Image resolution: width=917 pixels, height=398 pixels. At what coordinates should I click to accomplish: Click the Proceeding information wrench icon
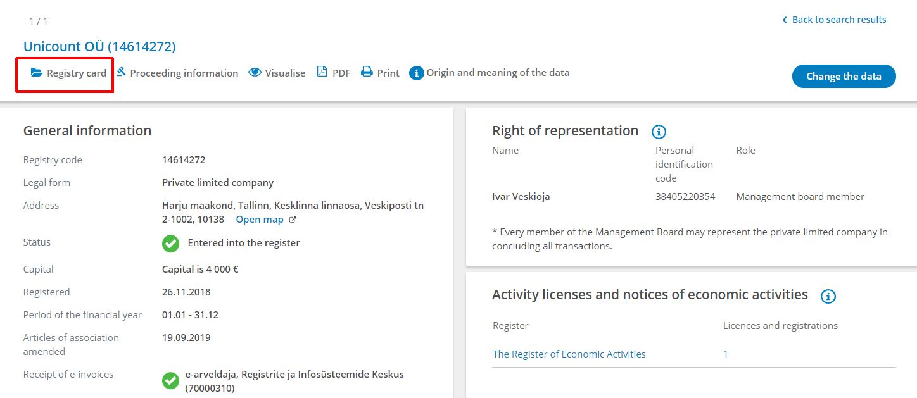pyautogui.click(x=122, y=72)
